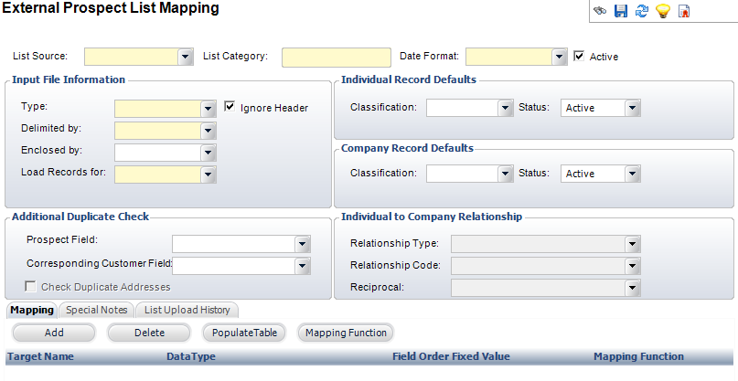The image size is (738, 381).
Task: Click the blue refresh arrows icon
Action: (642, 11)
